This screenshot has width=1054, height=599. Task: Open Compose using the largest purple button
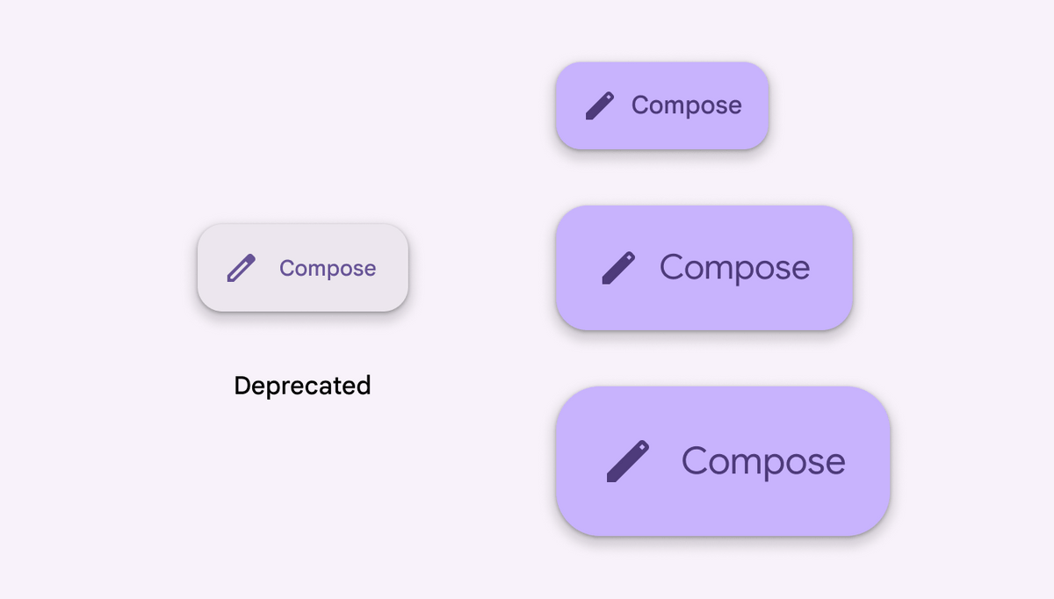723,461
